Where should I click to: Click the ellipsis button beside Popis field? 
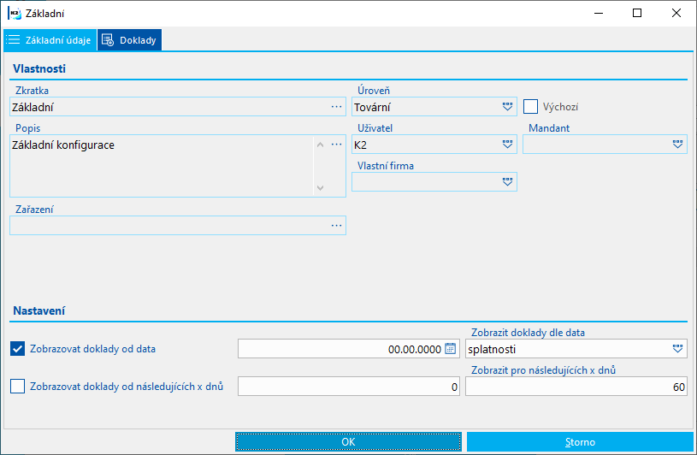tap(336, 145)
